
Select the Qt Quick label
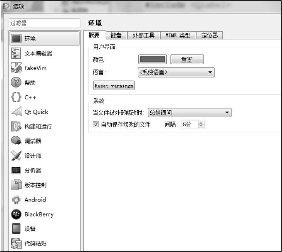[36, 112]
